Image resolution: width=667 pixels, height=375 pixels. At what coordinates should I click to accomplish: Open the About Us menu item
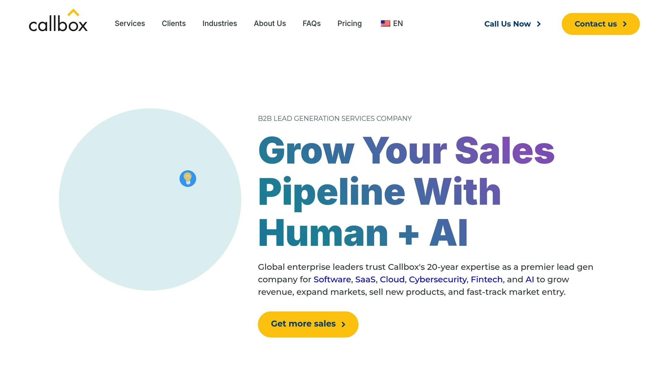point(270,23)
